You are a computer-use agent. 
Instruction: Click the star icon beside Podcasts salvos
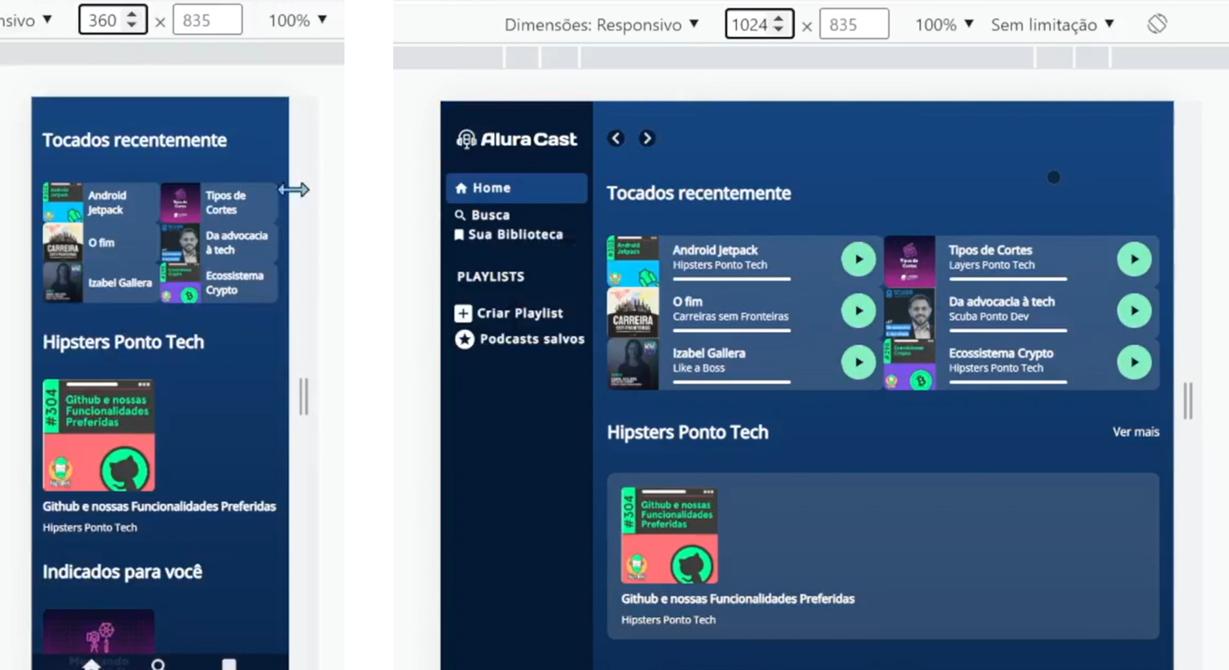[x=465, y=339]
